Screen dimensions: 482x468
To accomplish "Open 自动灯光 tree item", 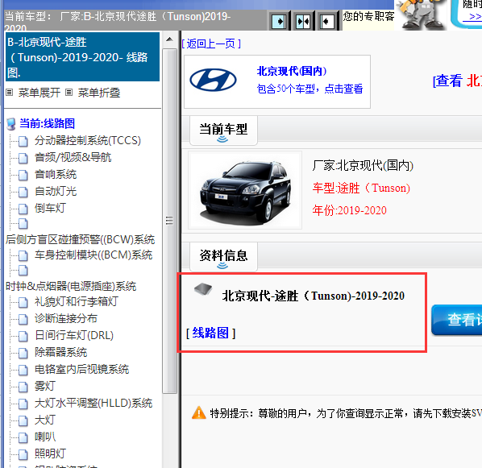I will point(56,191).
